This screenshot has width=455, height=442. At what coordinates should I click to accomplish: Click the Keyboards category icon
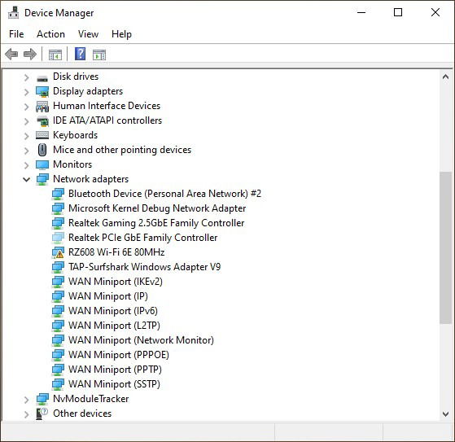pos(42,135)
